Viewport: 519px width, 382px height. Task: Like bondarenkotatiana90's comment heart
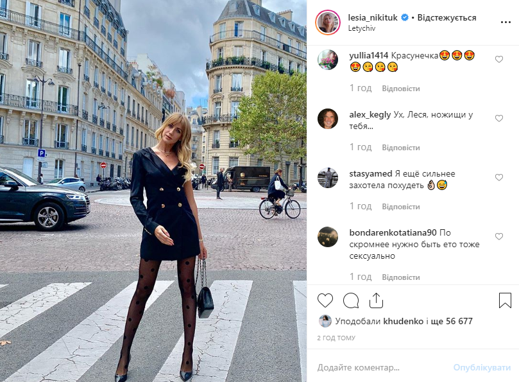(499, 236)
